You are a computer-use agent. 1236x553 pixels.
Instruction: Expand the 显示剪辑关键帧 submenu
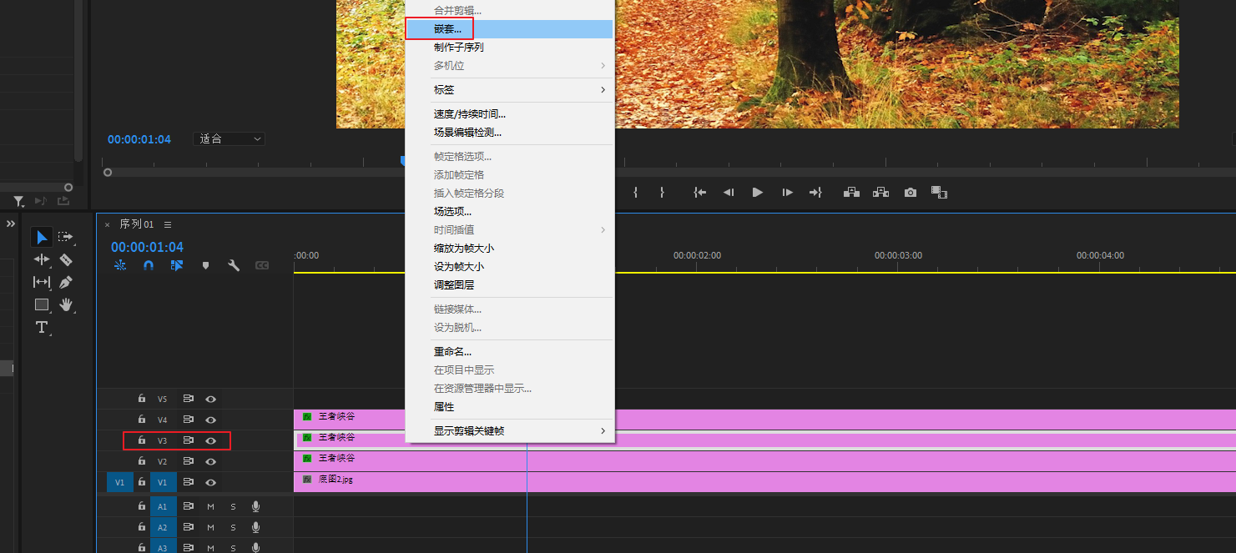509,431
